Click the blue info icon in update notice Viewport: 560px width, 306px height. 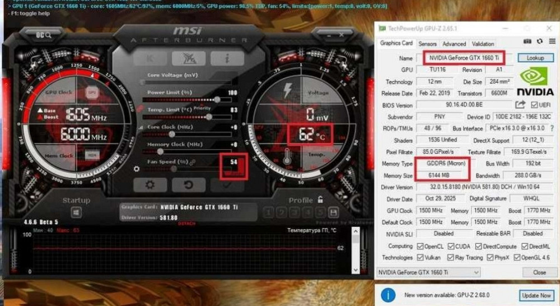(388, 295)
